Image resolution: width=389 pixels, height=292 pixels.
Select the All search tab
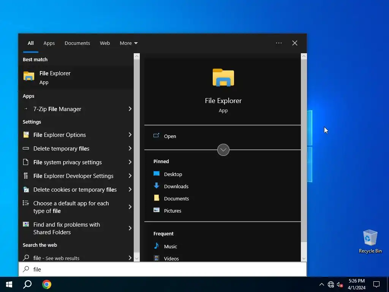[x=30, y=43]
